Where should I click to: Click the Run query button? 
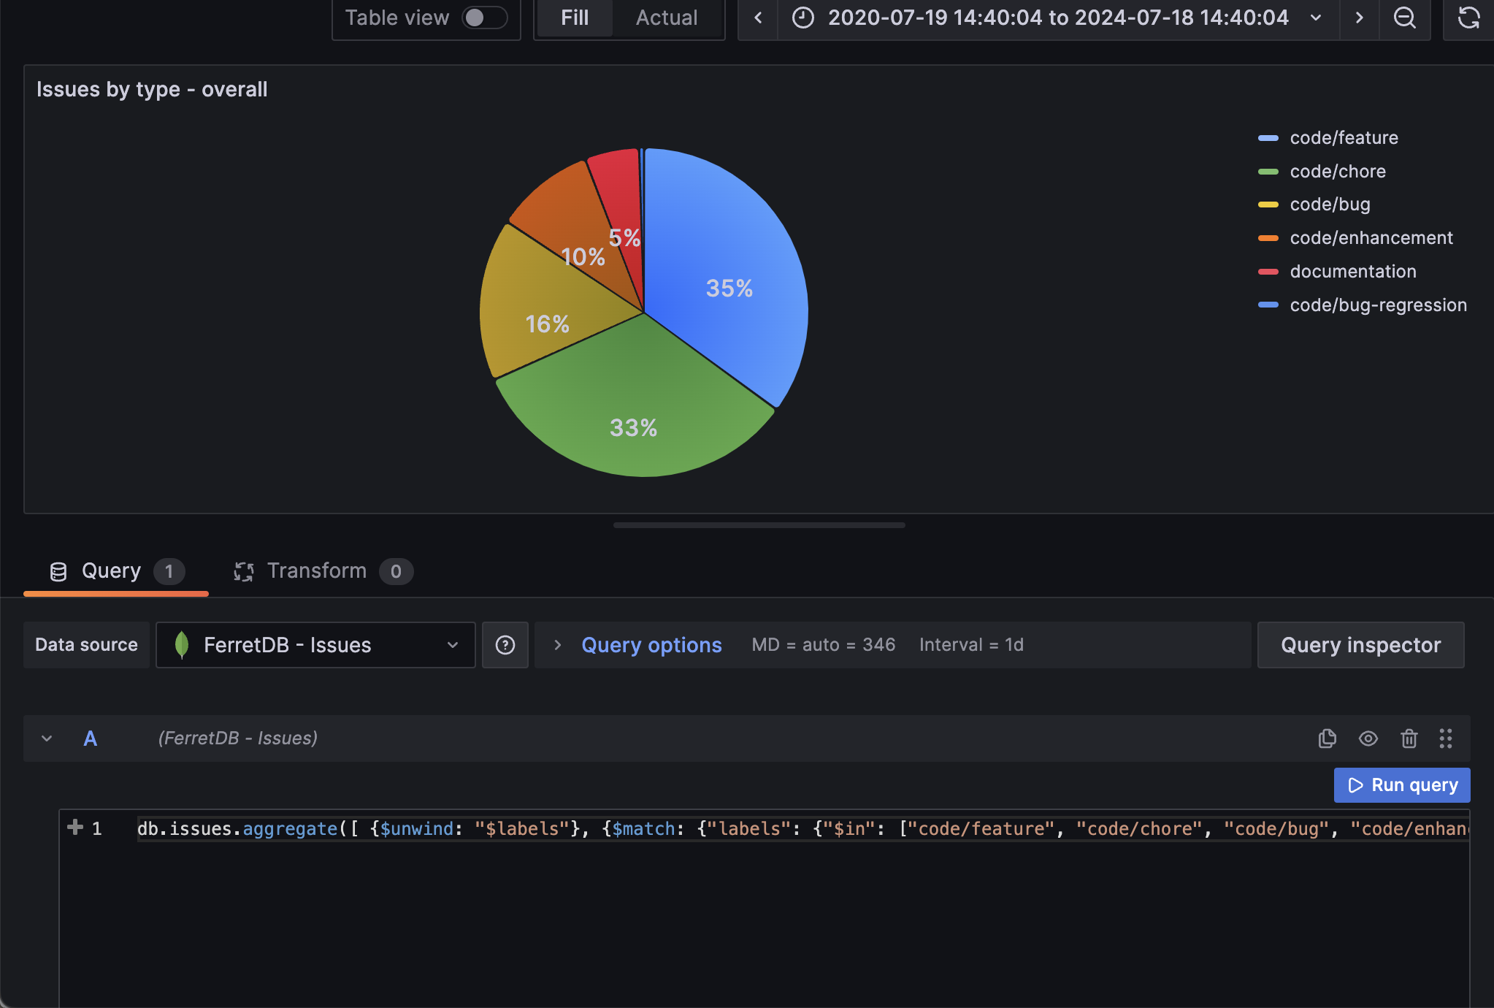click(x=1401, y=785)
